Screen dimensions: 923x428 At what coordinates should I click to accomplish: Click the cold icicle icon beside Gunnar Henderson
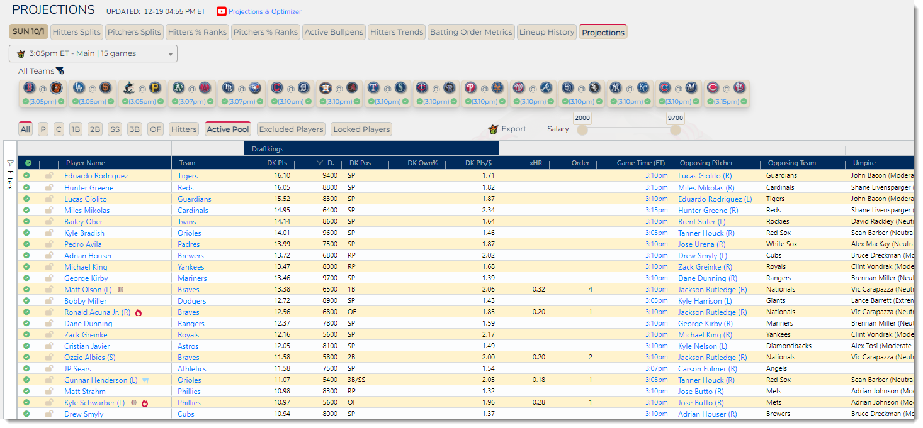click(145, 380)
